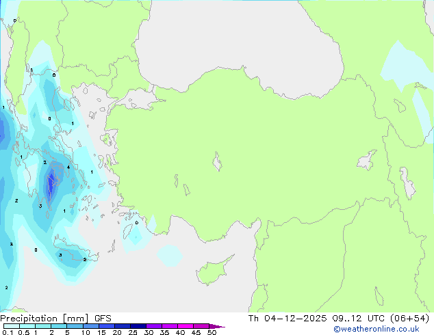Select the 40–45 mm magenta legend swatch
The height and width of the screenshot is (335, 434).
pos(186,326)
